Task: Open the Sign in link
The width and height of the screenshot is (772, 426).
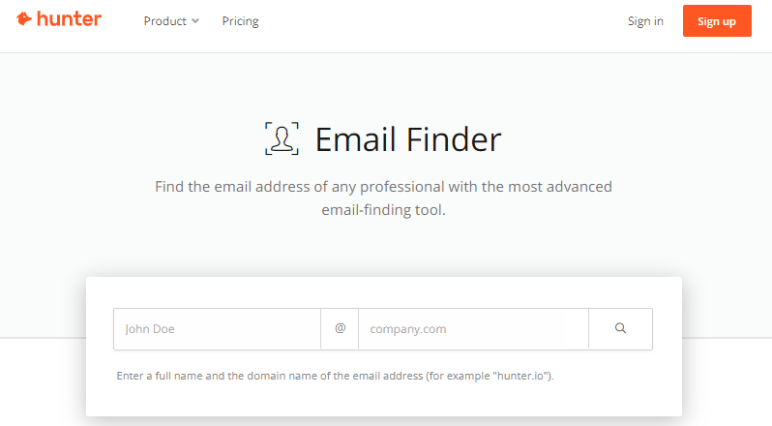Action: click(x=645, y=21)
